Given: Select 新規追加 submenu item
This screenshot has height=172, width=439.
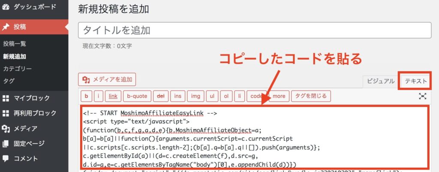Looking at the screenshot, I should pos(15,56).
